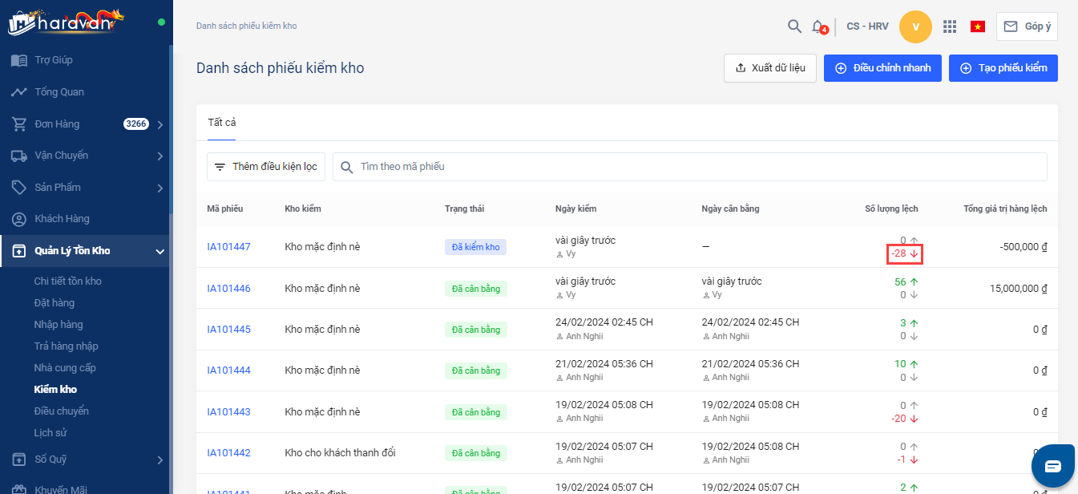1078x494 pixels.
Task: Click Tạo phiếu kiểm button
Action: tap(1003, 68)
